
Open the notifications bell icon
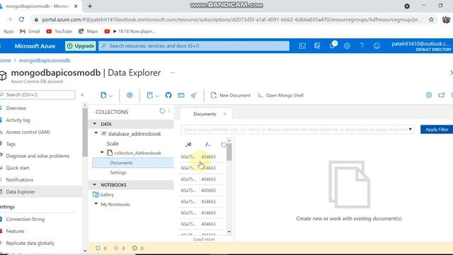coord(332,45)
